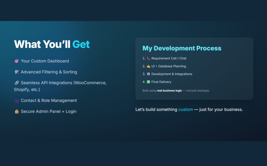Click the chain link icon before Seamless API
The image size is (267, 166).
pyautogui.click(x=16, y=83)
